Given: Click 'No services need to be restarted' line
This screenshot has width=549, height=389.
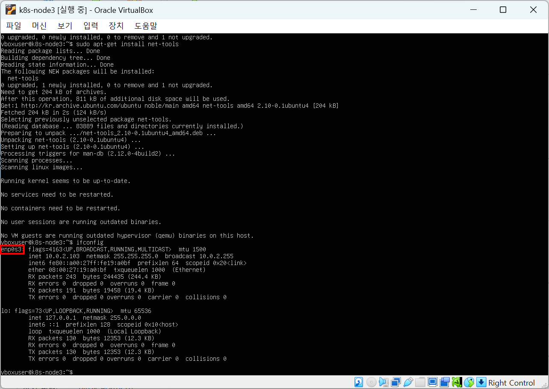Looking at the screenshot, I should (x=57, y=194).
